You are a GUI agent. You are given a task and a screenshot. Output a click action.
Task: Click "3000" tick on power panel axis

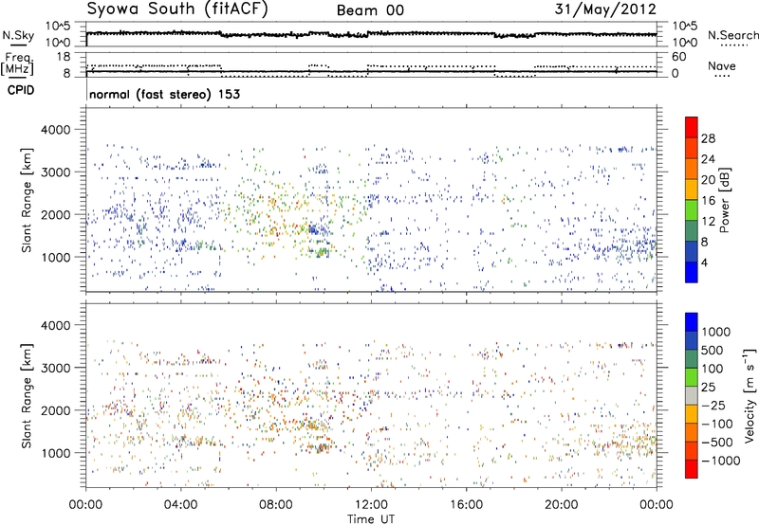(56, 172)
